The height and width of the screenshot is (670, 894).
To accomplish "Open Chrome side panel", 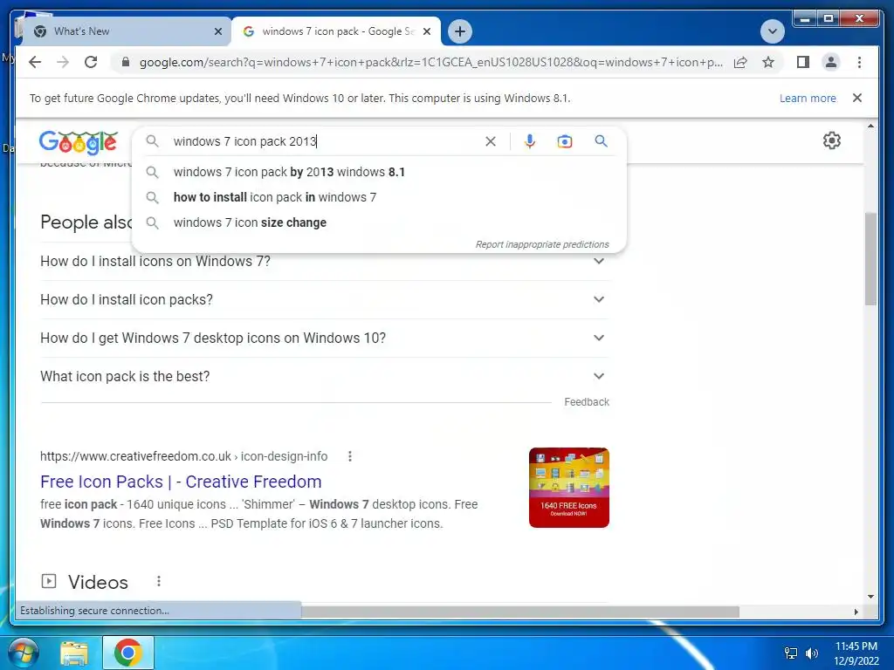I will click(803, 62).
